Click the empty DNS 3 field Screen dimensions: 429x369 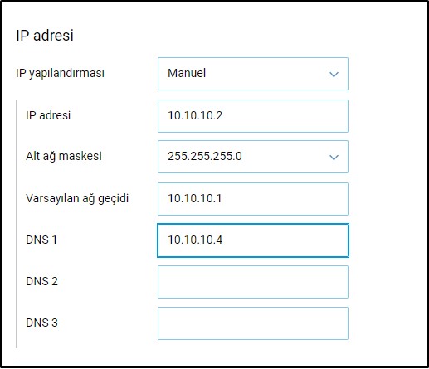tap(253, 323)
